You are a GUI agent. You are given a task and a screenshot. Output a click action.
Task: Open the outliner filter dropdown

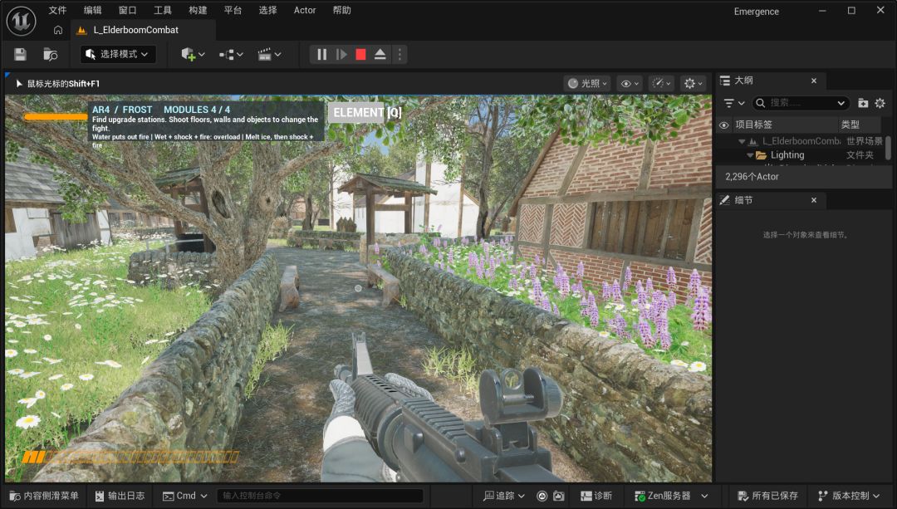(734, 103)
